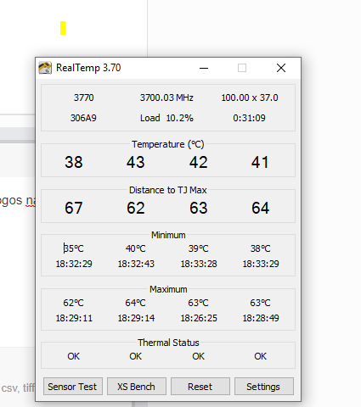Click the CPUID text 306A9
The height and width of the screenshot is (407, 361).
click(83, 118)
